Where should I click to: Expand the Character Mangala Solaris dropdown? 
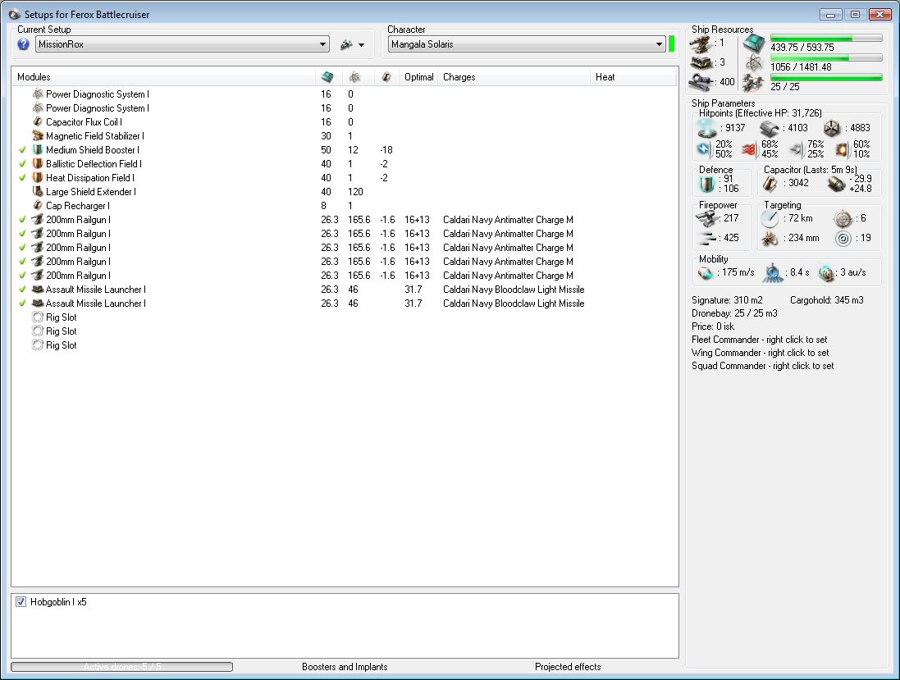pyautogui.click(x=659, y=44)
